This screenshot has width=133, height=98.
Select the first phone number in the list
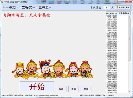click(111, 16)
